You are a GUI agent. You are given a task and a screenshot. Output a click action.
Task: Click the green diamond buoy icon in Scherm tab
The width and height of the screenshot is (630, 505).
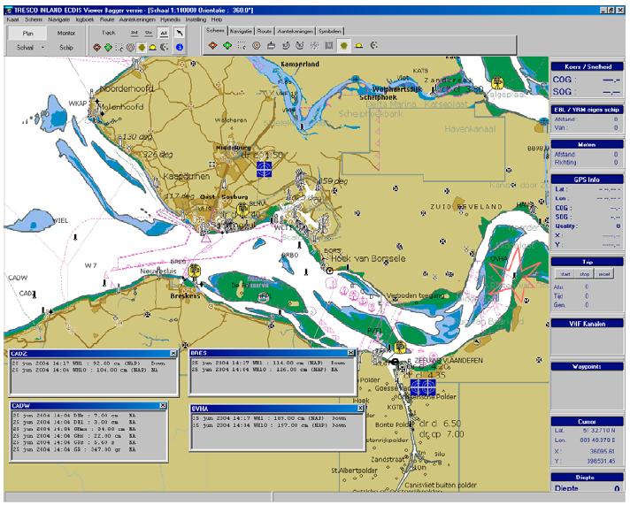(x=227, y=44)
